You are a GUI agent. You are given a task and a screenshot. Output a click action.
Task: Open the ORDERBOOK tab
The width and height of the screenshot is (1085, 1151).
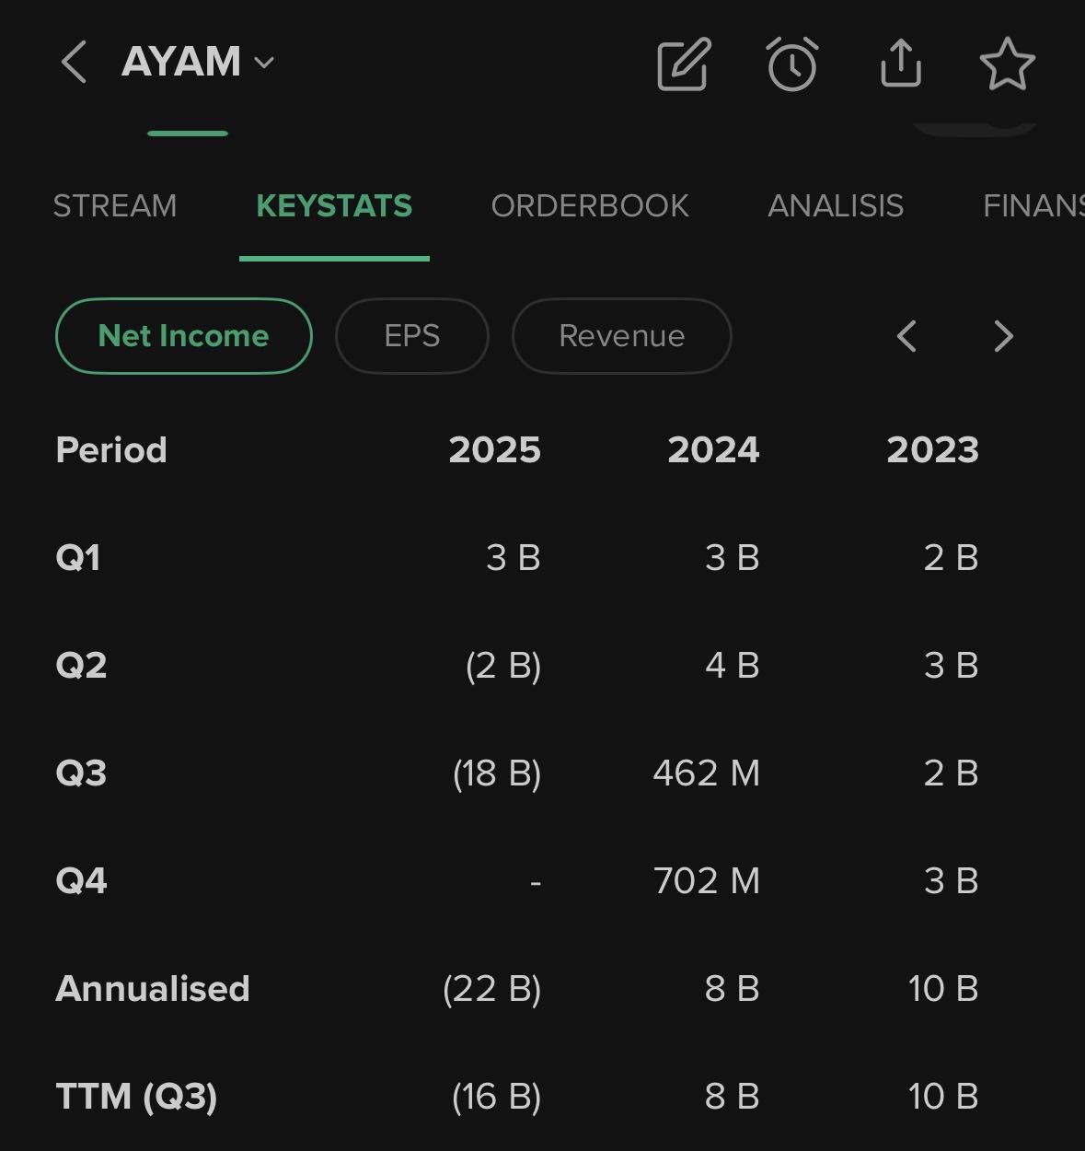coord(590,205)
